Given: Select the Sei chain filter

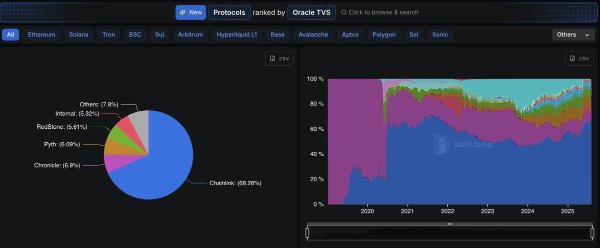Looking at the screenshot, I should [413, 34].
